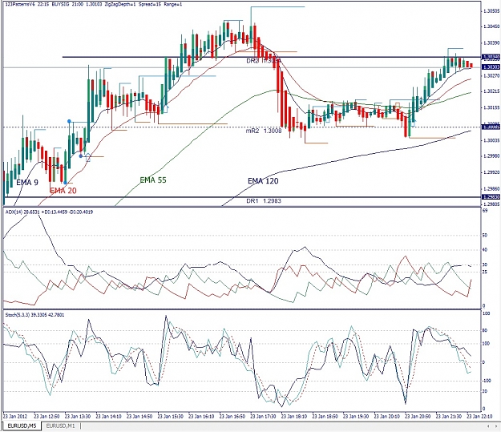Click the ADX(14) indicator label
The width and height of the screenshot is (501, 432).
coord(49,212)
